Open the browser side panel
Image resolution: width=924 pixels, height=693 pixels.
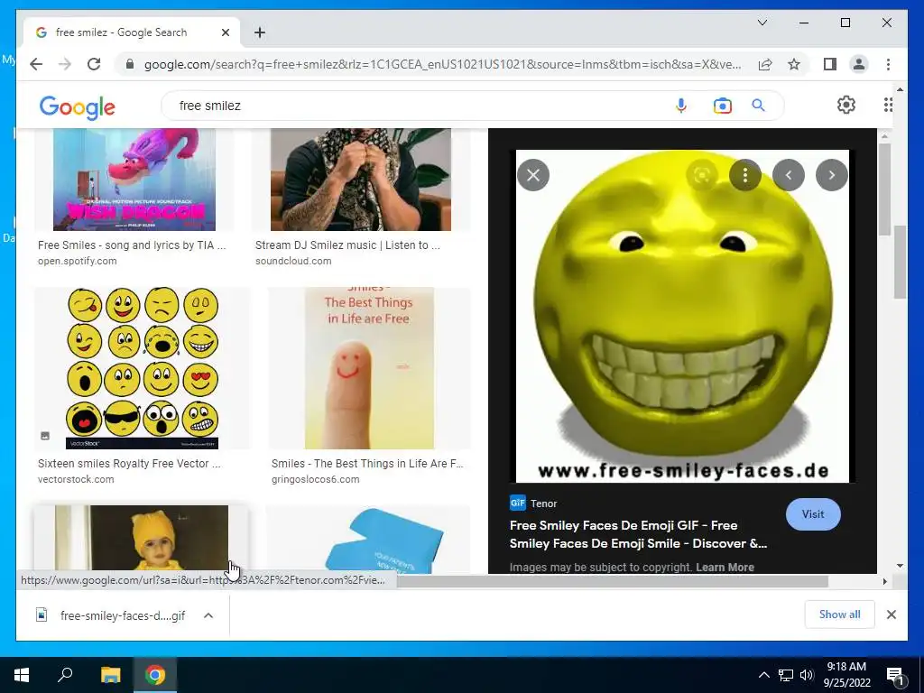click(830, 64)
